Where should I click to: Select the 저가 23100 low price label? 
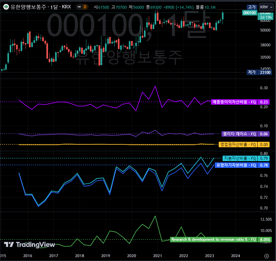tap(259, 72)
